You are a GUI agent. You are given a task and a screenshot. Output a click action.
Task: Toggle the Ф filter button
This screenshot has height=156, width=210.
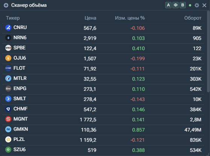click(175, 5)
